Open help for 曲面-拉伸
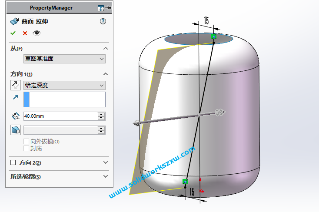Screen dimensions: 319x212 point(103,21)
